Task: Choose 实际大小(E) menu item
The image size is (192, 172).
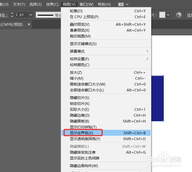Action: click(x=106, y=109)
